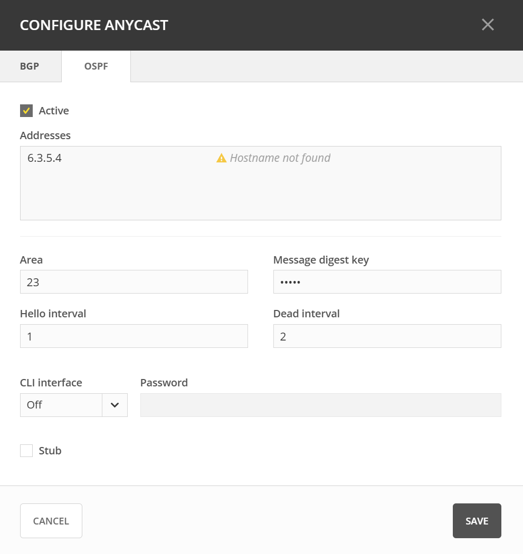Select the OSPF tab
Viewport: 523px width, 554px height.
[x=96, y=66]
